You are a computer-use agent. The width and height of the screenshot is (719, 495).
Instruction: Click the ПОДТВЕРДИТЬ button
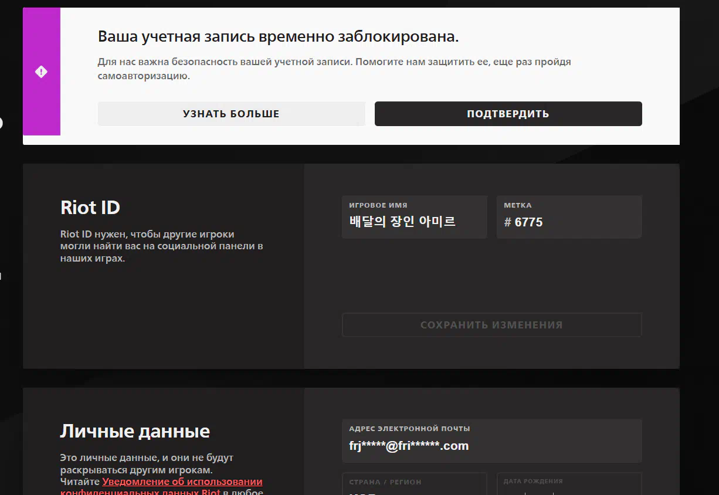[508, 114]
